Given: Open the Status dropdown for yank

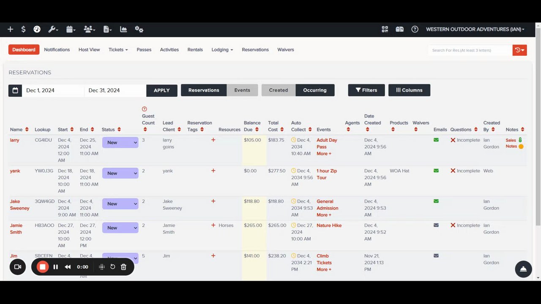Looking at the screenshot, I should pos(120,173).
